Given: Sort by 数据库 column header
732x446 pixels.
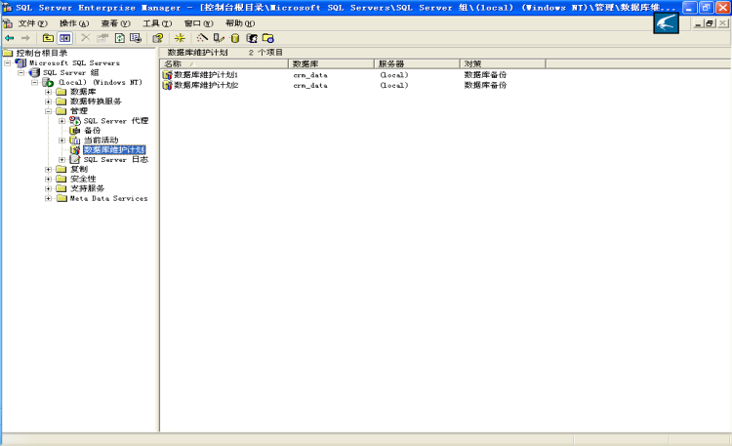Looking at the screenshot, I should (x=332, y=63).
